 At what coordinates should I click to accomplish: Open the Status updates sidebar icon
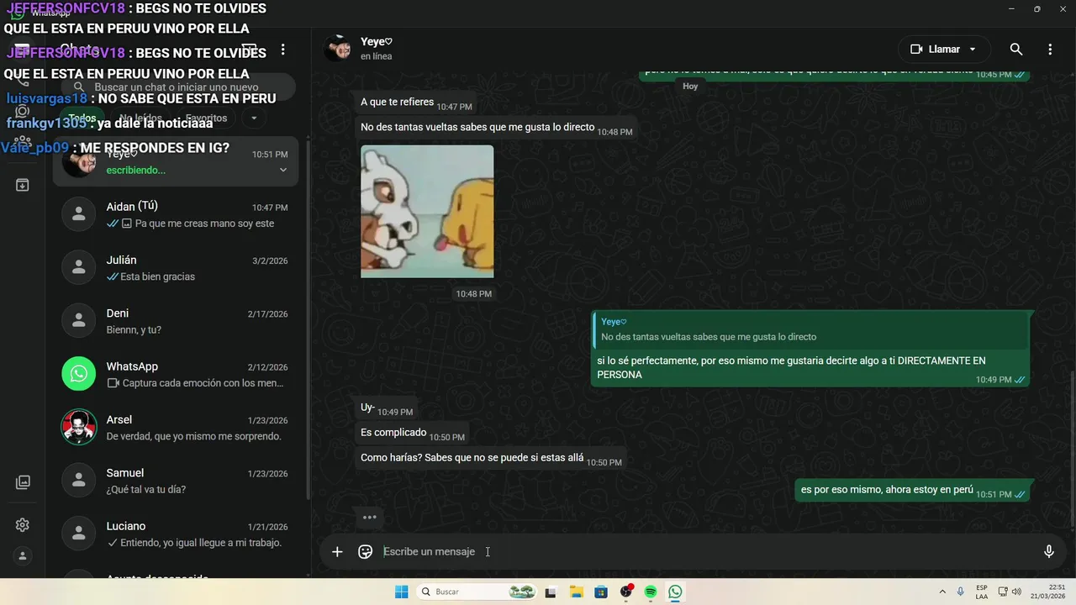point(23,112)
